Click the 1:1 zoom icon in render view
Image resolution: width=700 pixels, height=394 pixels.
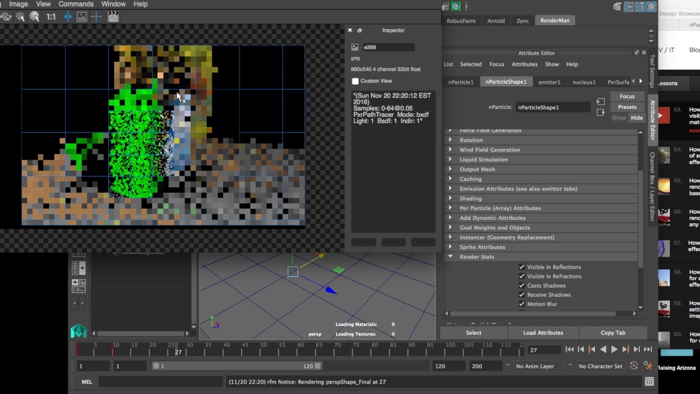[x=51, y=17]
